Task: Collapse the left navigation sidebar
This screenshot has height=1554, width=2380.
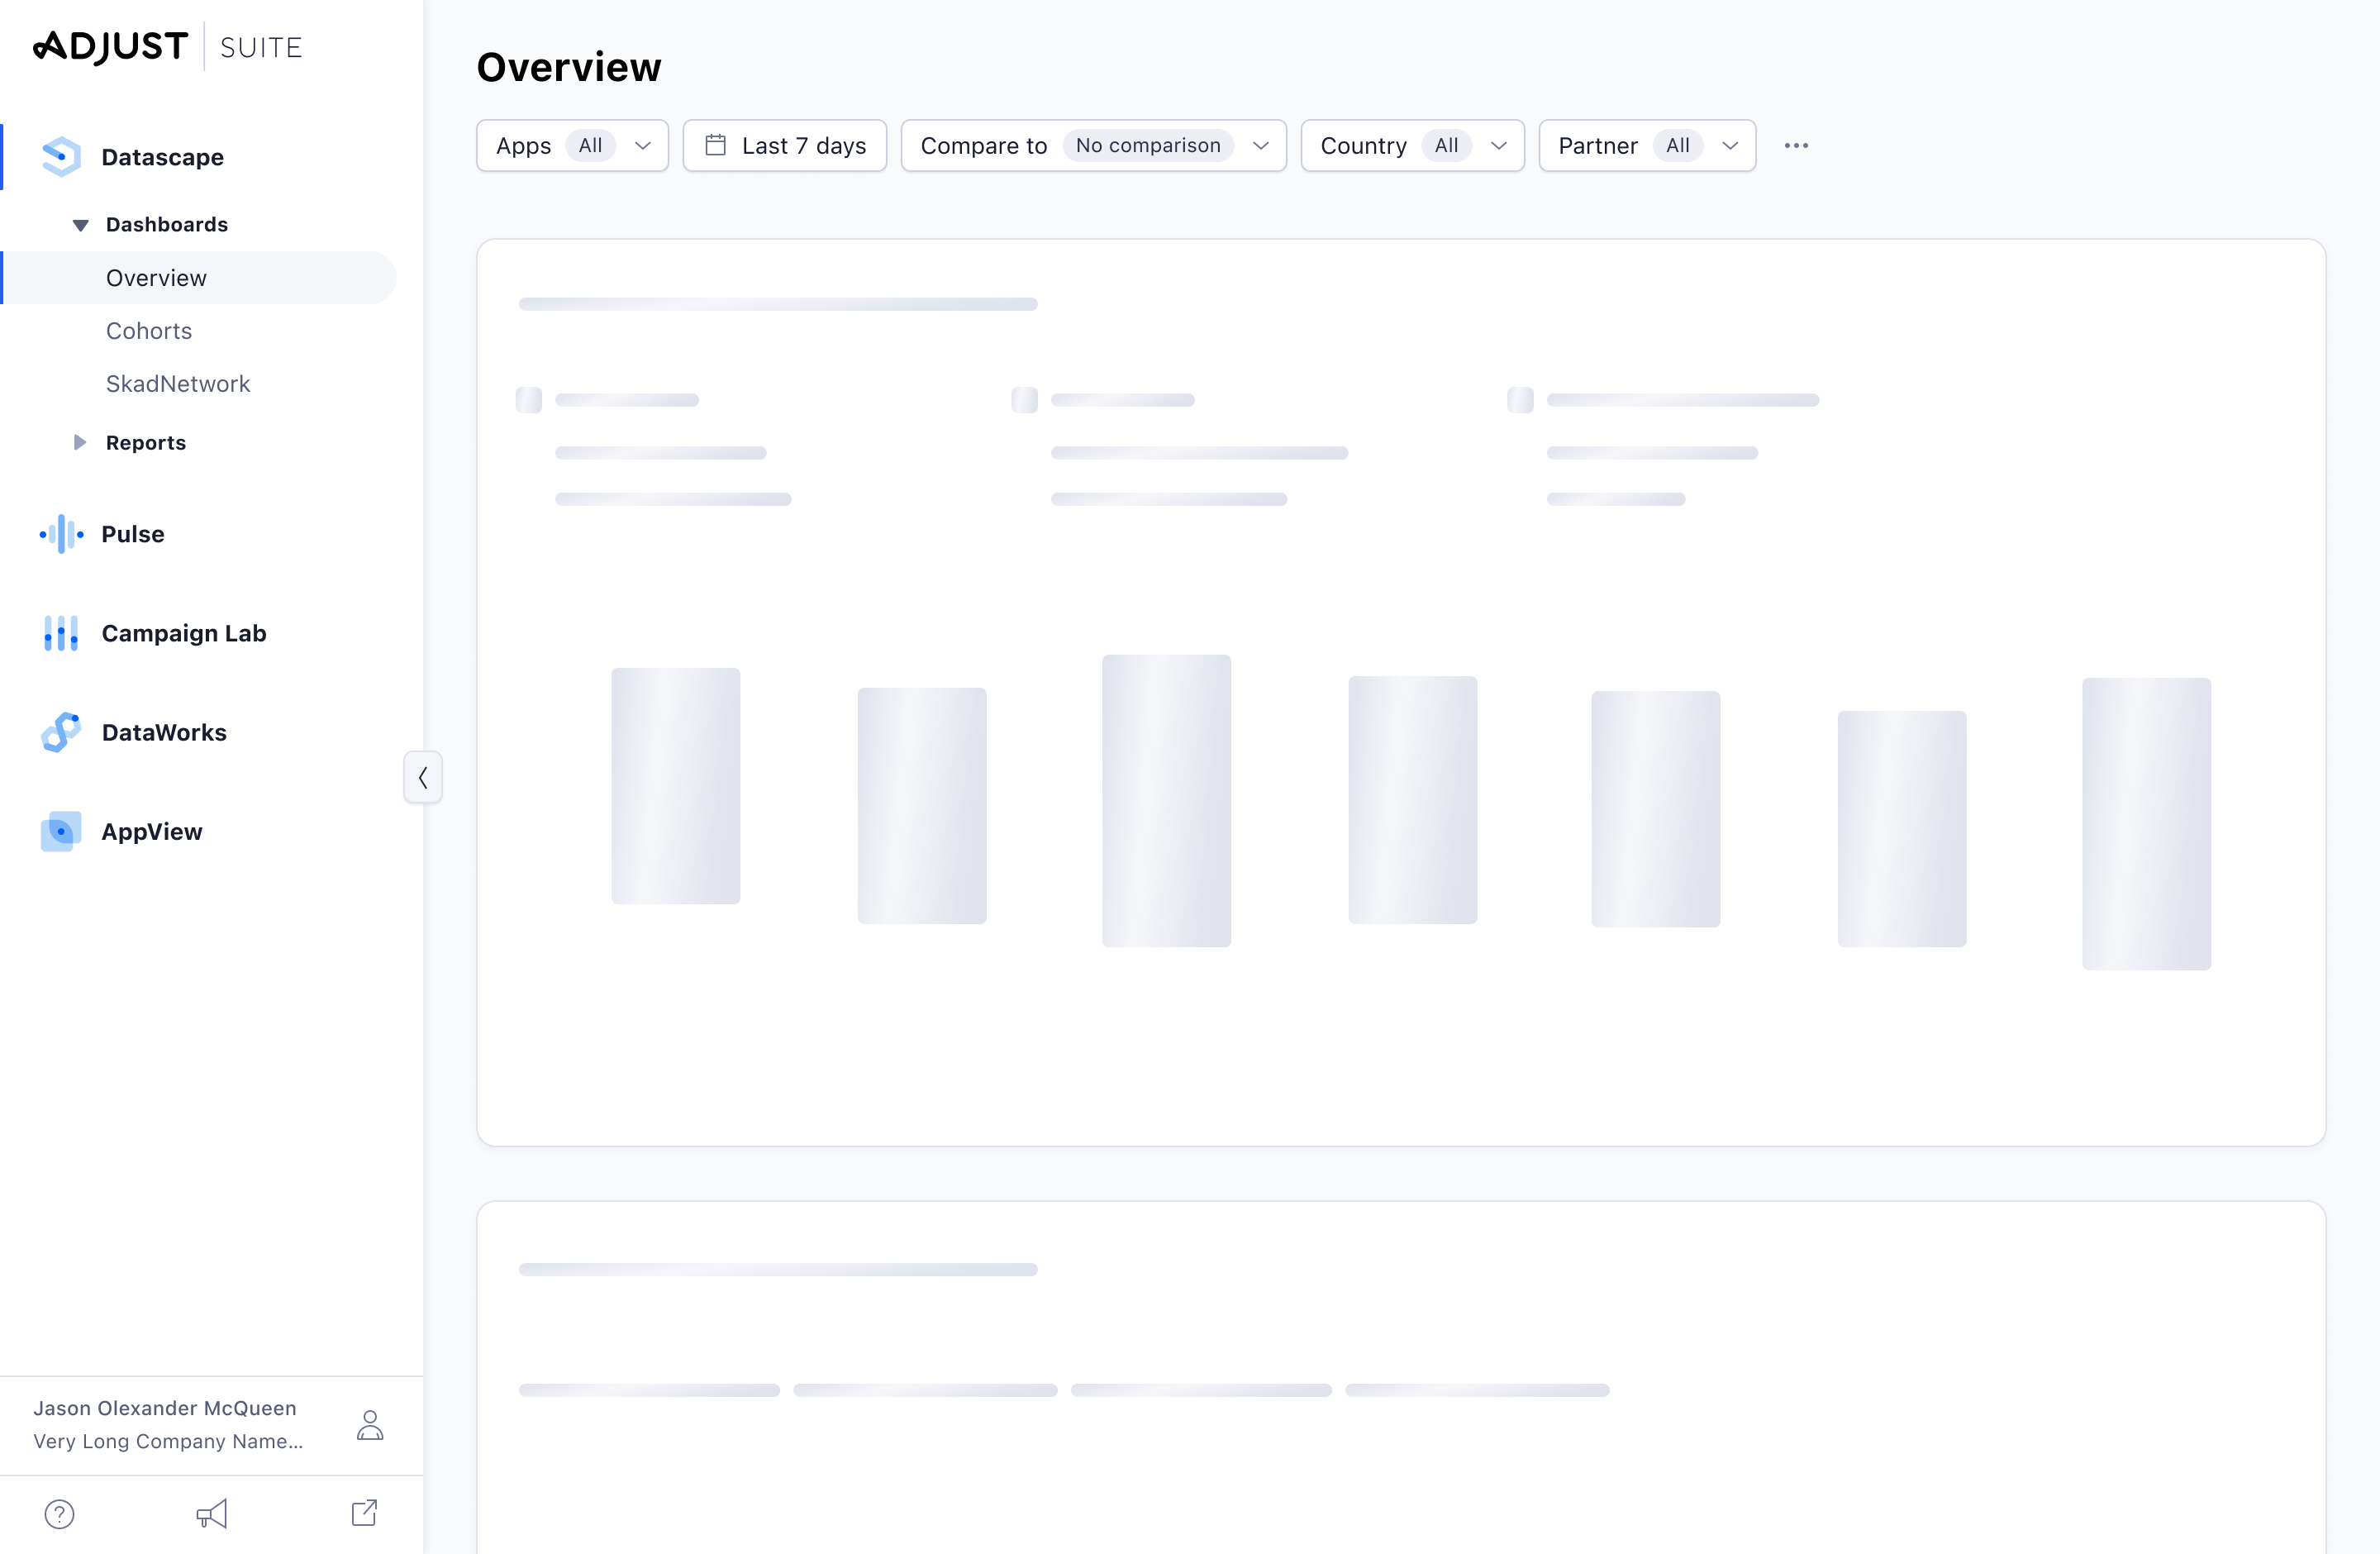Action: point(423,777)
